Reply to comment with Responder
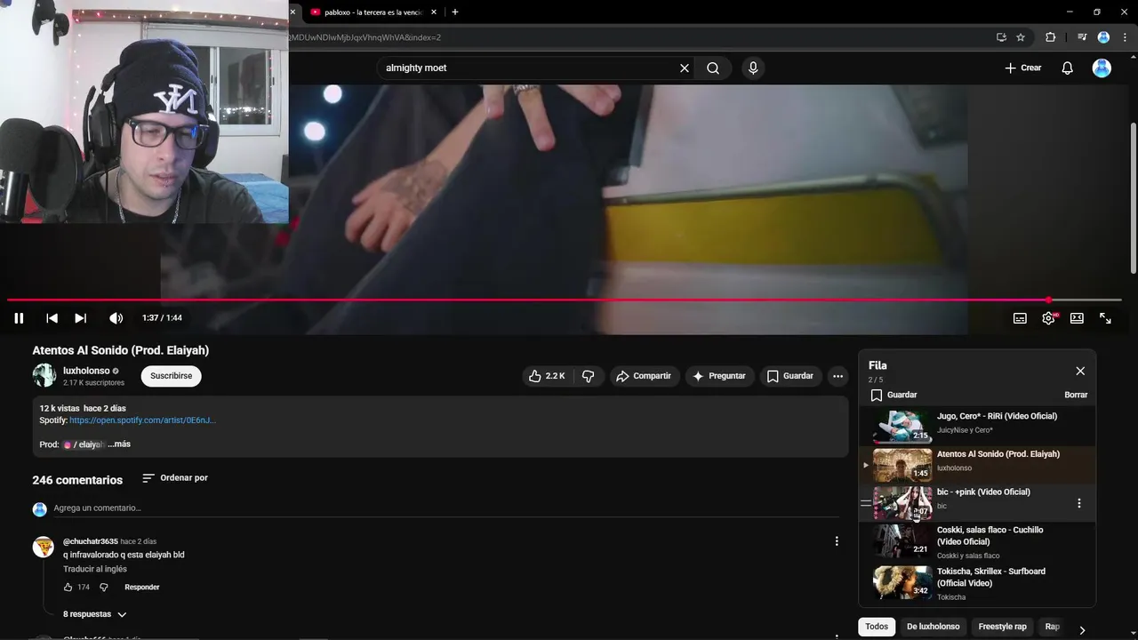 [x=142, y=588]
